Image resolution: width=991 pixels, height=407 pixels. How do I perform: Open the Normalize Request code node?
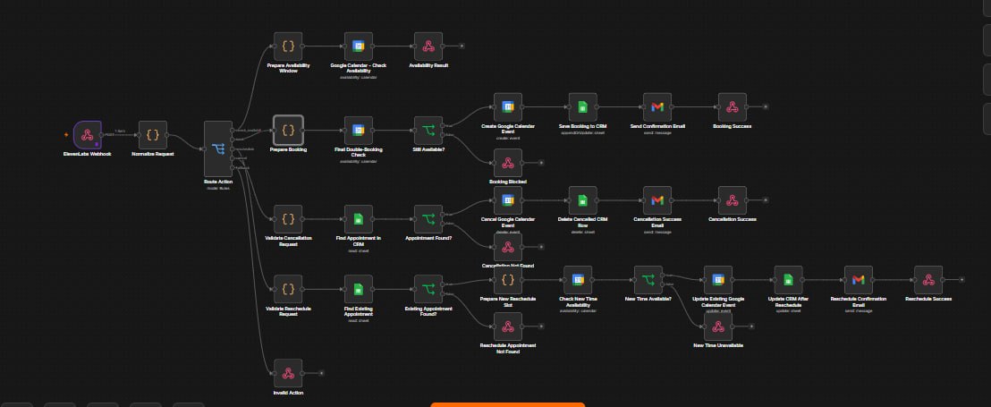[152, 134]
